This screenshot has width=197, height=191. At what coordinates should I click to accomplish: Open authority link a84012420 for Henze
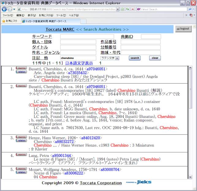91,138
